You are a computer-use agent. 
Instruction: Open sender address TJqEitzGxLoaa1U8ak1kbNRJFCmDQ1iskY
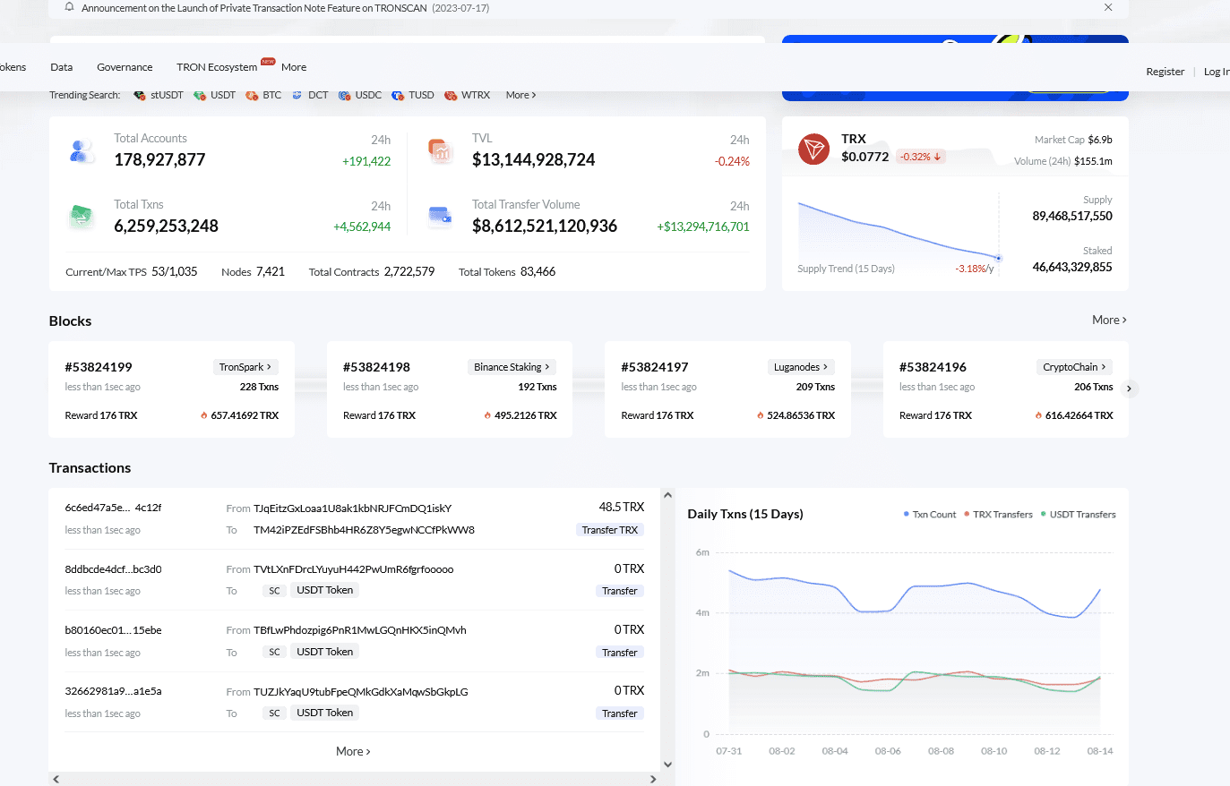tap(352, 508)
